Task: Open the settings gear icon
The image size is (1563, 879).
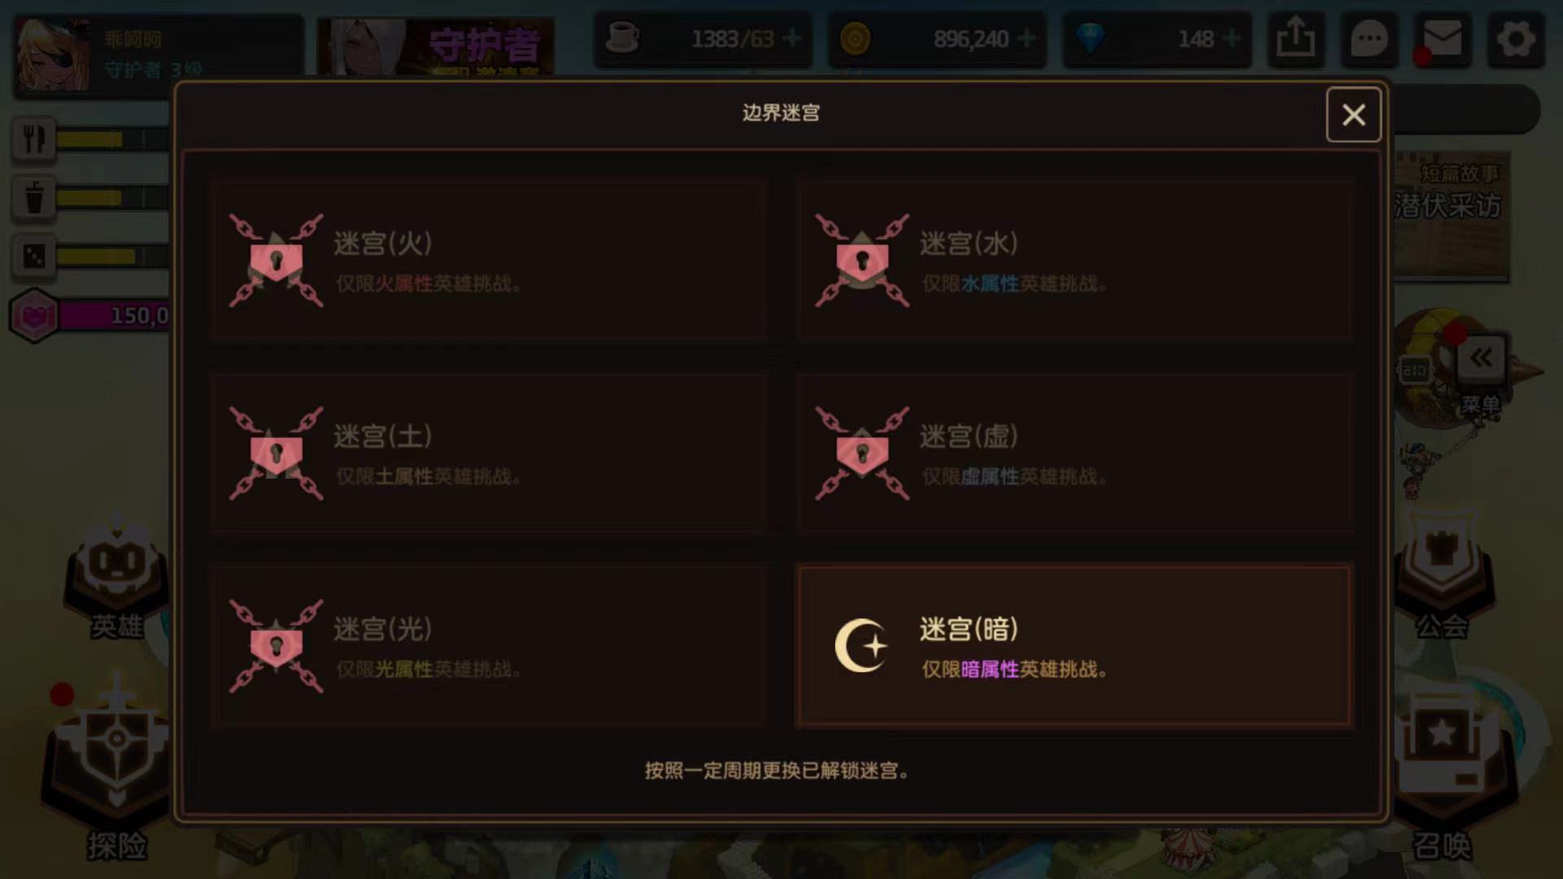Action: (1515, 38)
